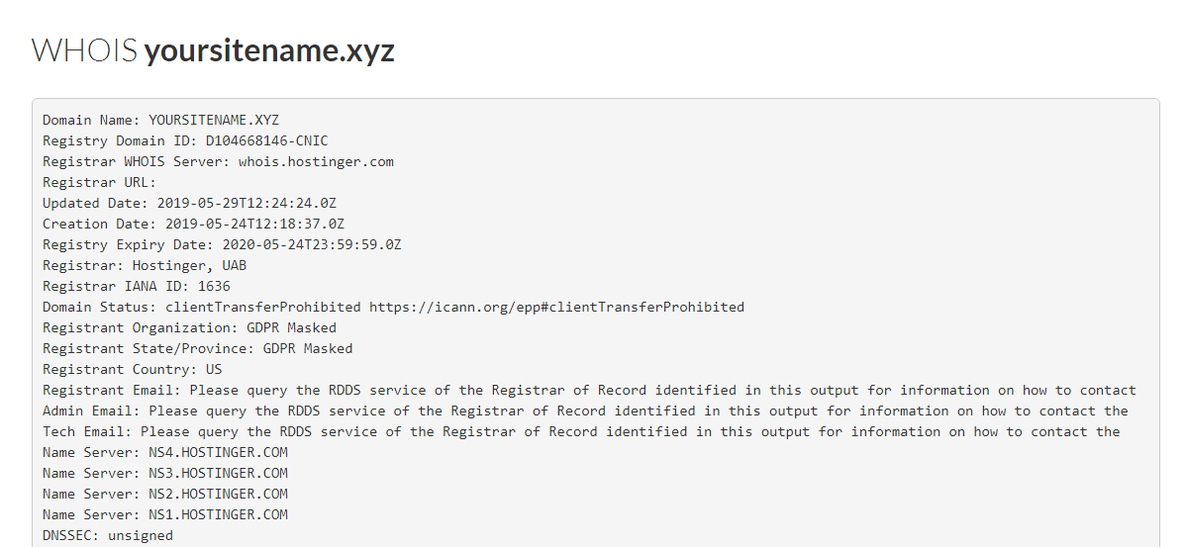The image size is (1187, 547).
Task: Click the Domain Name YOURSITENAME.XYZ line
Action: pyautogui.click(x=160, y=120)
